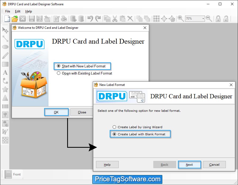Select the Pencil tool in the sidebar

(5, 55)
